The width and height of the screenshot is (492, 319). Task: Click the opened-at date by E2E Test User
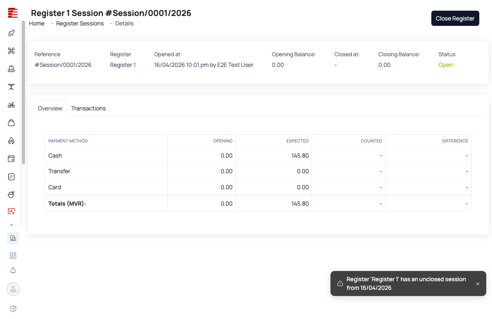(x=204, y=65)
